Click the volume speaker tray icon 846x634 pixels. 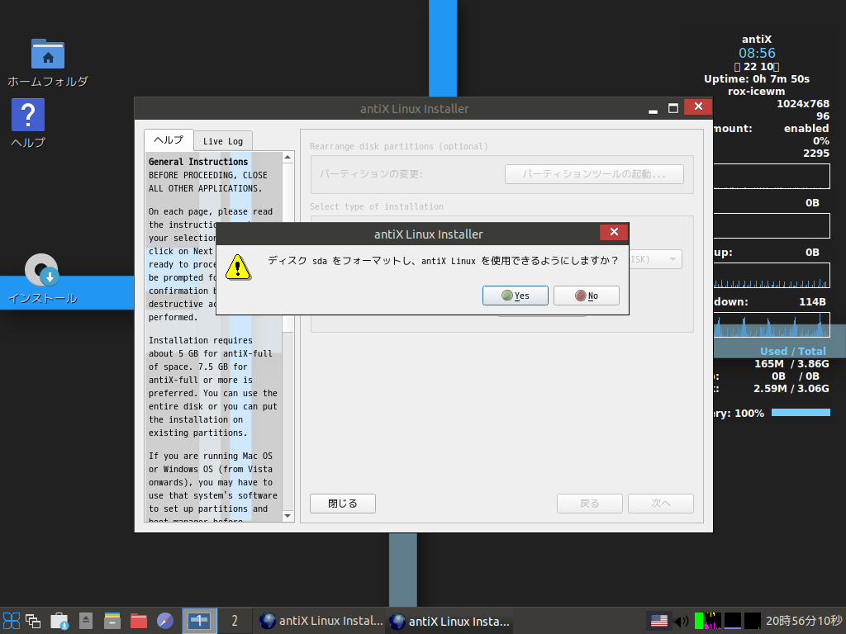coord(682,621)
